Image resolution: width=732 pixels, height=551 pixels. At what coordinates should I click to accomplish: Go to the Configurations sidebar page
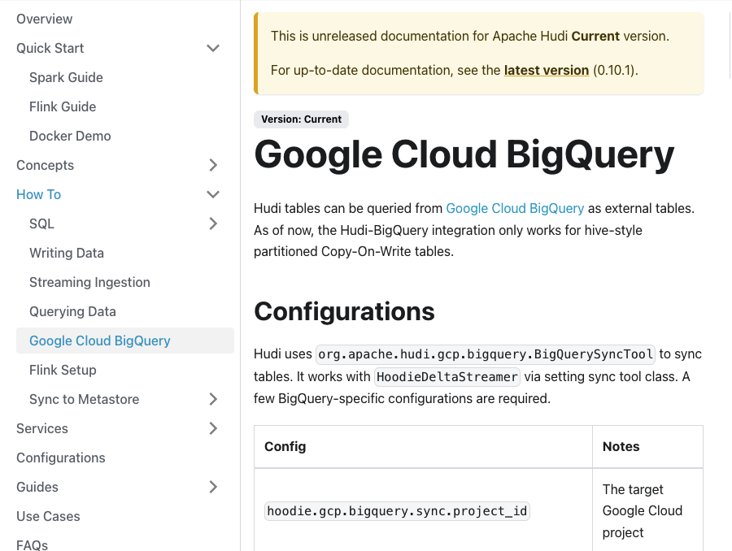pyautogui.click(x=61, y=458)
